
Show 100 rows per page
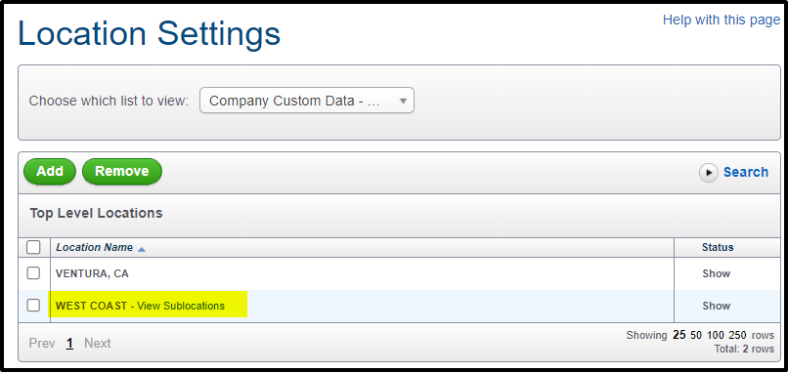click(x=715, y=335)
